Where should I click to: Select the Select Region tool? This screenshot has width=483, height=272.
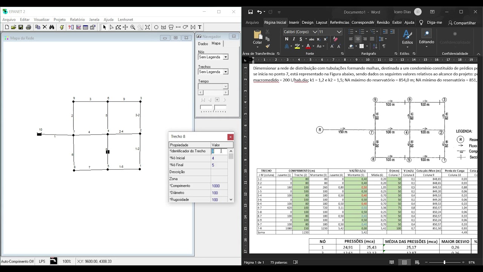pos(118,27)
